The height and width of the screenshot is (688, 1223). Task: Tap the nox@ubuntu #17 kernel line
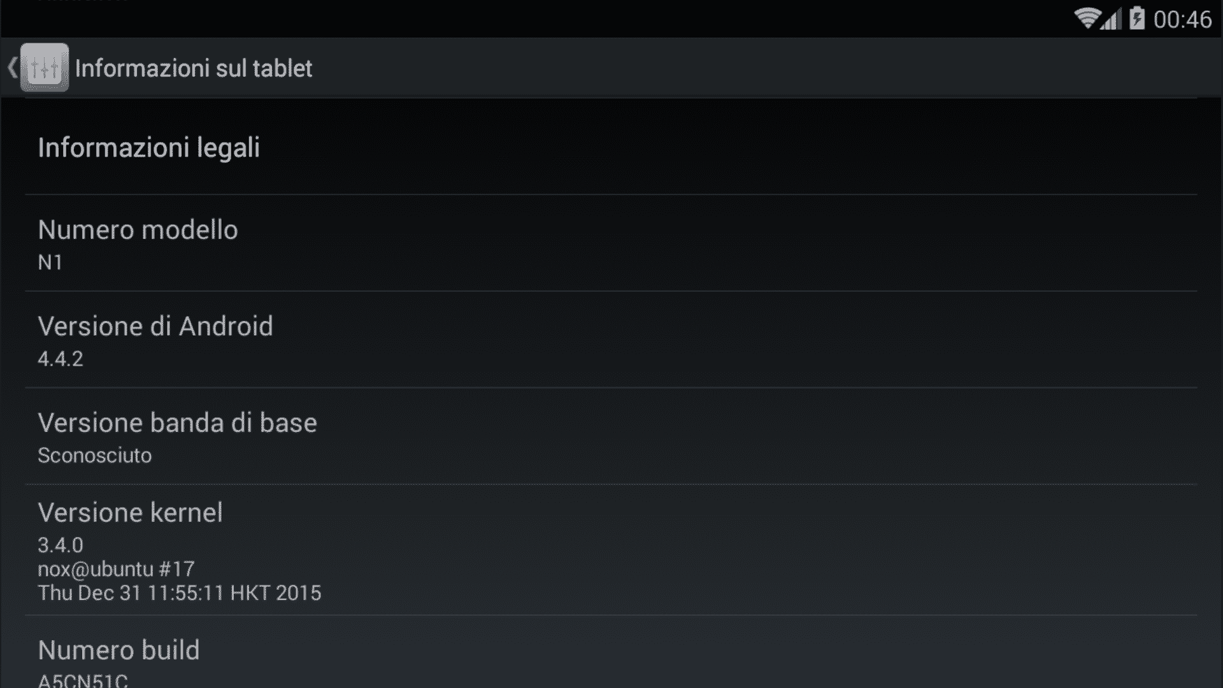point(116,569)
